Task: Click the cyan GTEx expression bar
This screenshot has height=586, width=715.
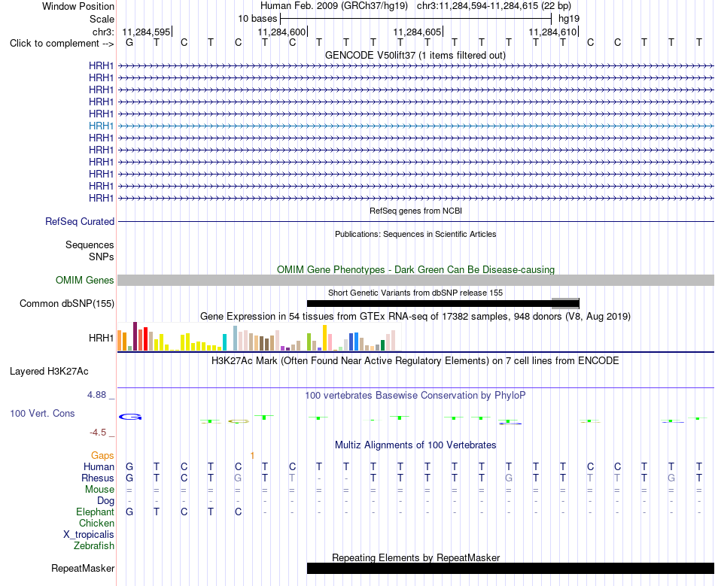Action: (x=224, y=342)
